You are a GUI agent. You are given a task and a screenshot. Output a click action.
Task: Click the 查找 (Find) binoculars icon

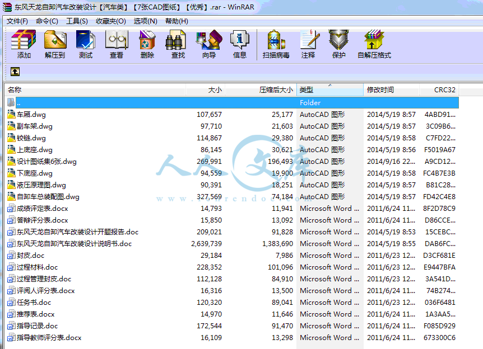176,40
